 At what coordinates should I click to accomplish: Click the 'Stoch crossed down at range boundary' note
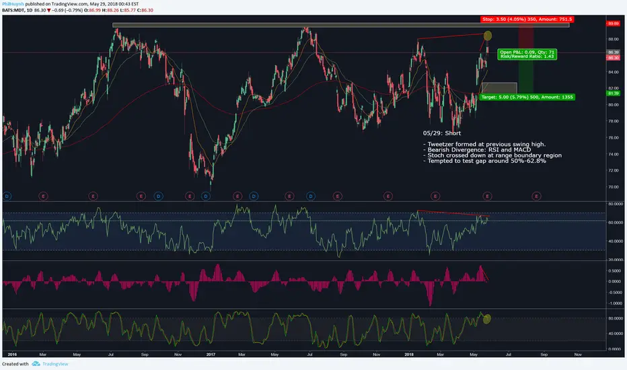(492, 155)
